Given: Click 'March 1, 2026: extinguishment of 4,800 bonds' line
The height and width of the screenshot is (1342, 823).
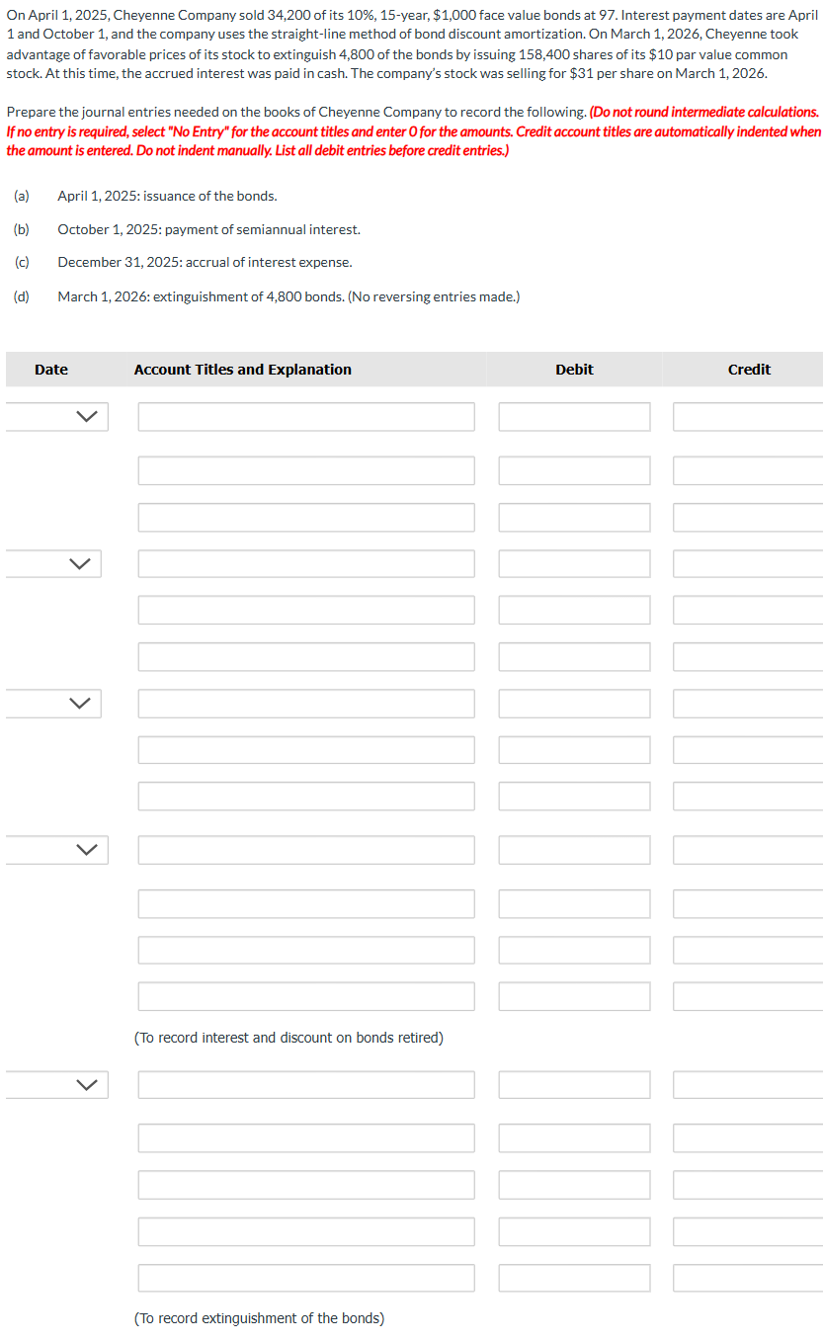Looking at the screenshot, I should pos(288,296).
